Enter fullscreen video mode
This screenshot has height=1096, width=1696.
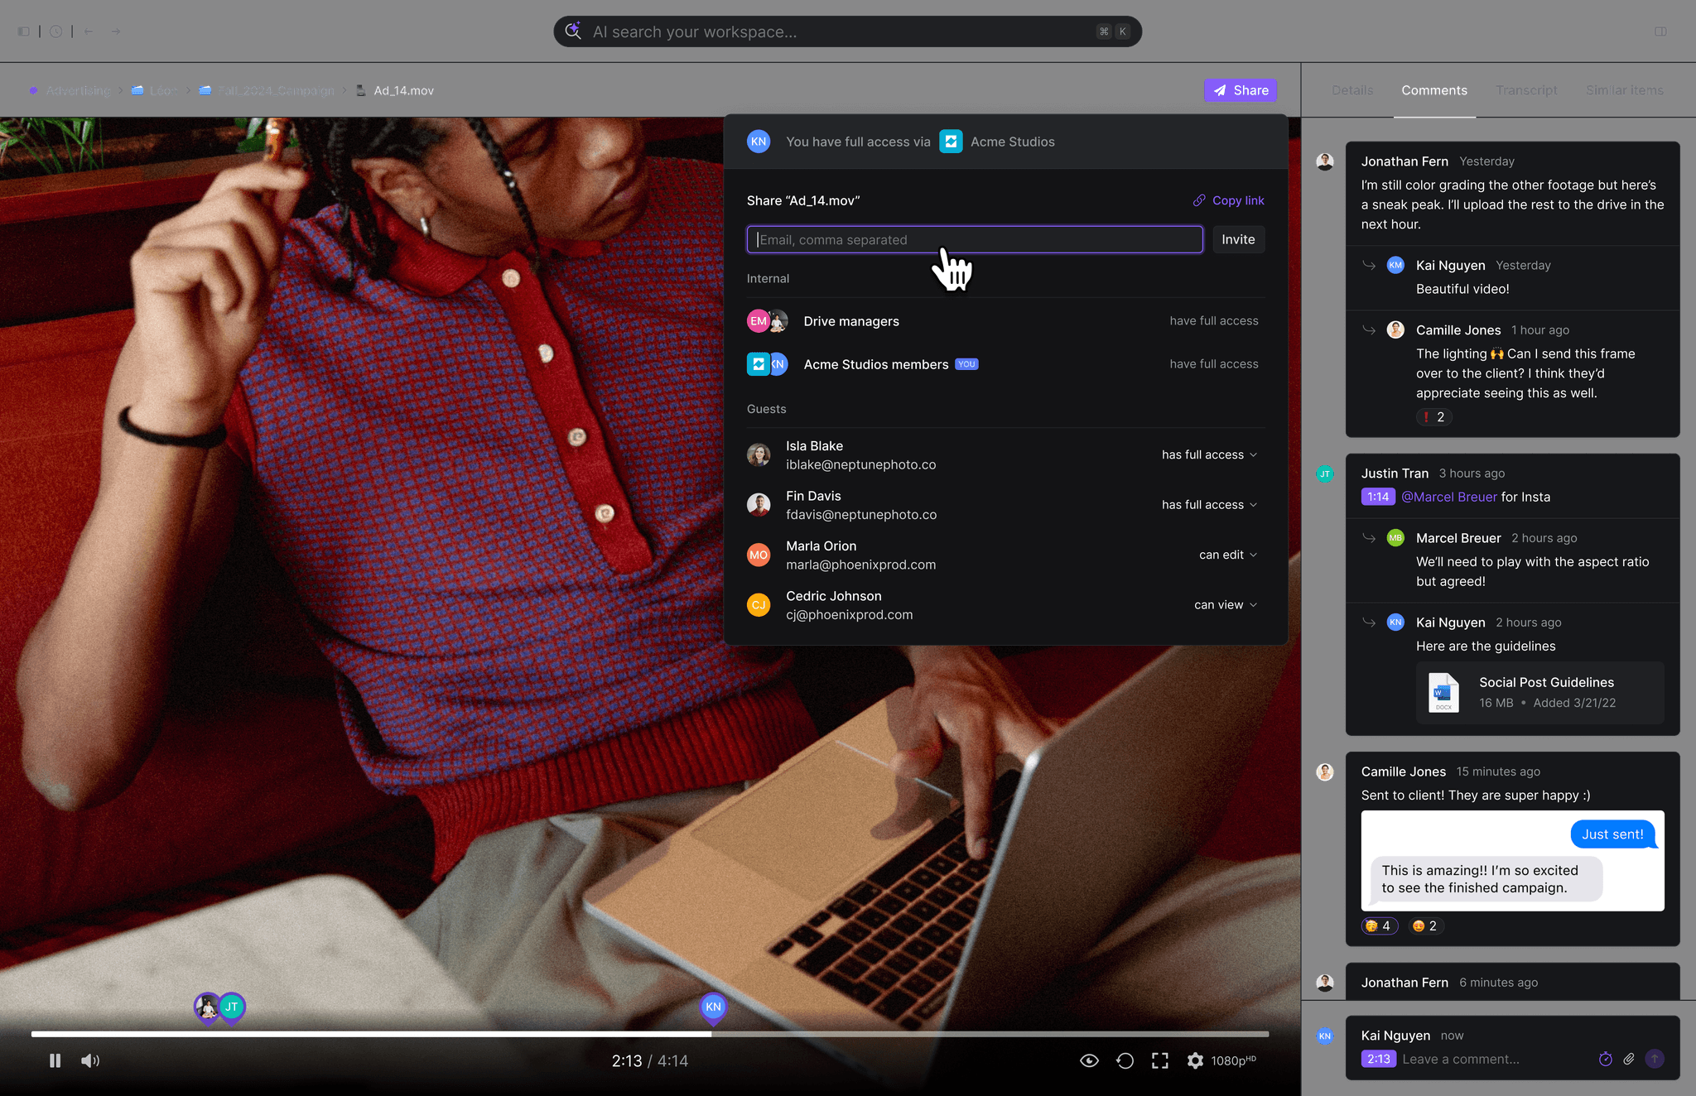point(1159,1060)
